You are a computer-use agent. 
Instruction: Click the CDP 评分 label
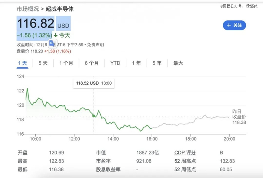pyautogui.click(x=185, y=153)
